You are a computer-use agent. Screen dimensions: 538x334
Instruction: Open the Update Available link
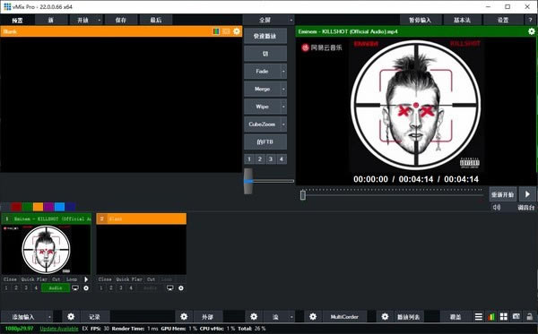point(59,329)
